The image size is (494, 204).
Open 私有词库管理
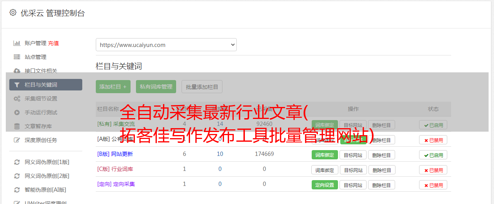point(156,87)
